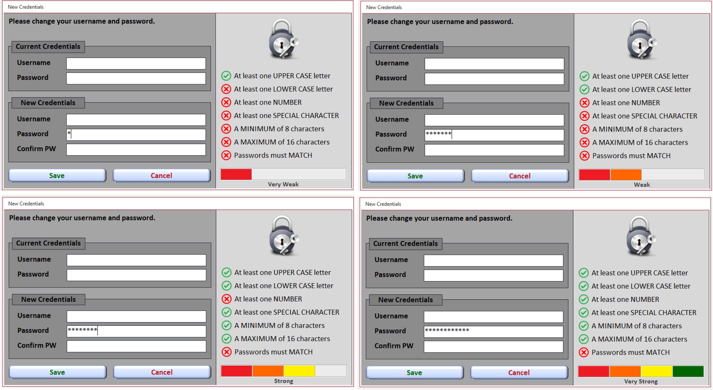Click the green check beside MAXIMUM of 16, Very Strong dialog
This screenshot has width=713, height=390.
point(584,339)
